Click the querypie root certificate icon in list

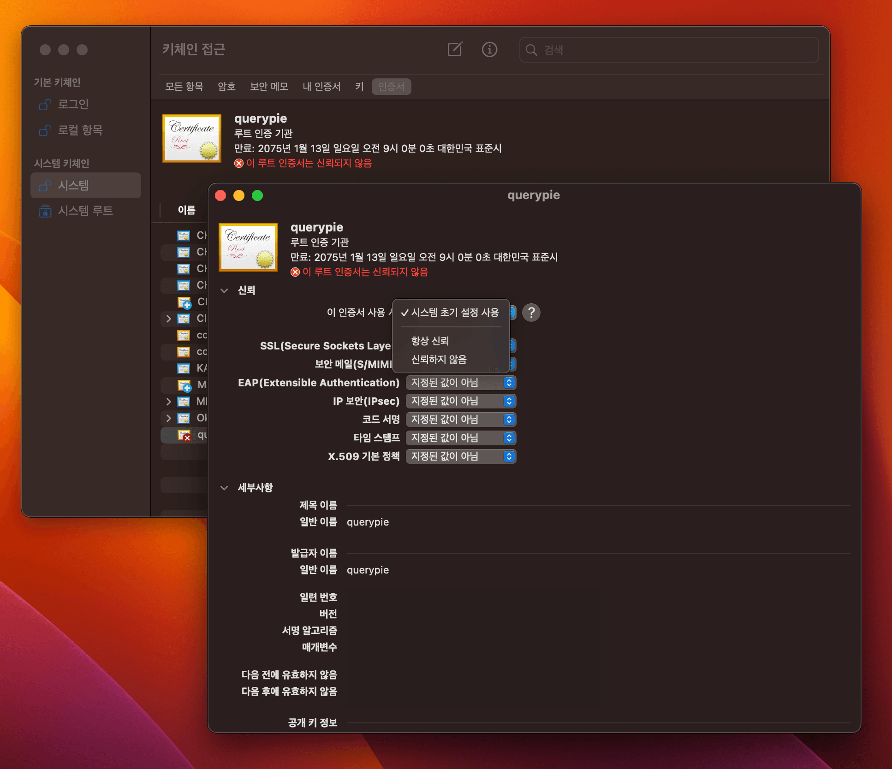click(192, 139)
